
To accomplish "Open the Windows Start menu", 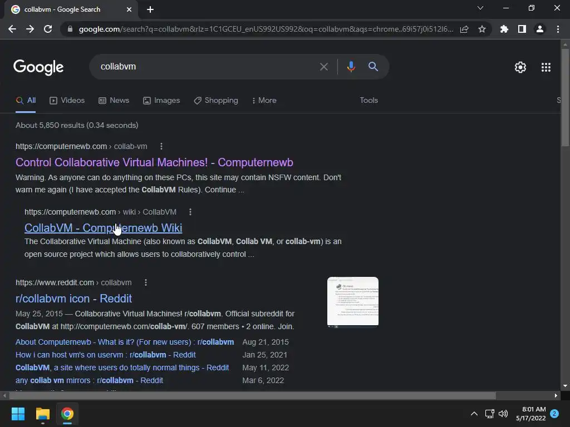I will coord(18,414).
